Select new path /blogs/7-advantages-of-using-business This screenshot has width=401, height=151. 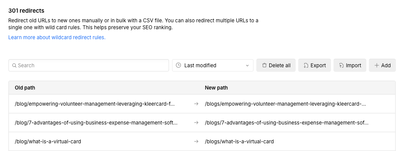coord(287,123)
